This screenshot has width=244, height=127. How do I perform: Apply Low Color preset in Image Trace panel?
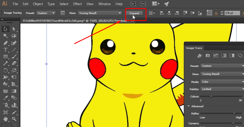216,55
